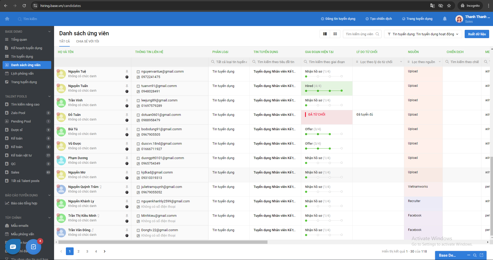
Task: Pop out the Base Demo chat panel
Action: click(481, 255)
